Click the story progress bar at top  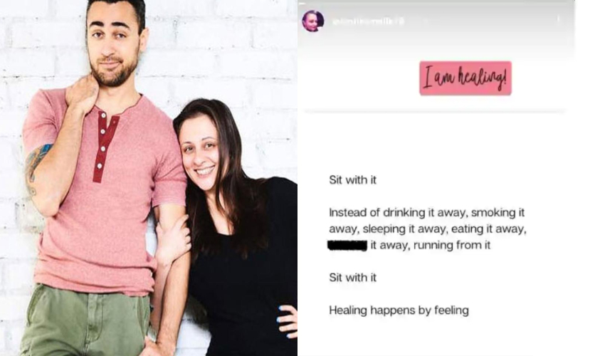pos(436,4)
